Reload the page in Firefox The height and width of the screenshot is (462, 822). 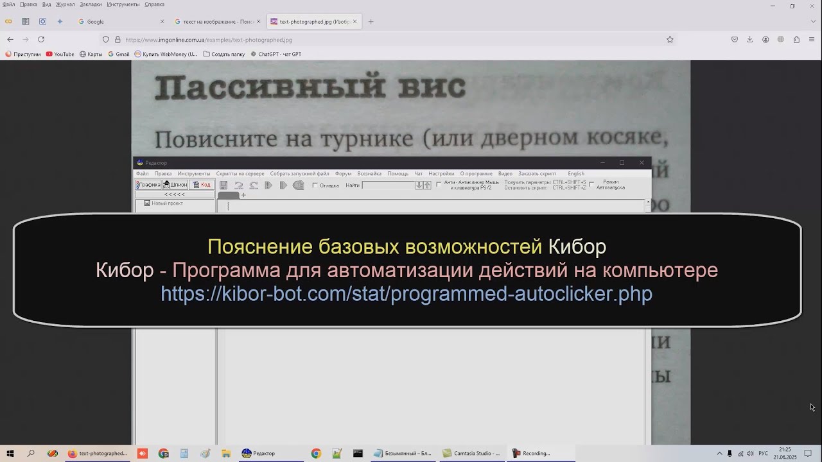[x=41, y=39]
